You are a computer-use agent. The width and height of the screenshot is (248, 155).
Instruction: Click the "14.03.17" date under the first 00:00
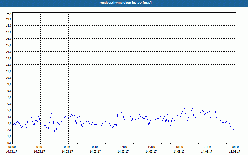(11, 152)
